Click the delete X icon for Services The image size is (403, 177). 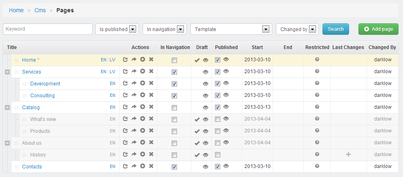151,71
